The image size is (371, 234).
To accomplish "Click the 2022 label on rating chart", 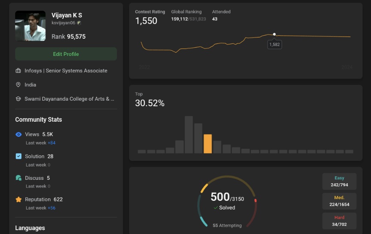I will [x=144, y=67].
